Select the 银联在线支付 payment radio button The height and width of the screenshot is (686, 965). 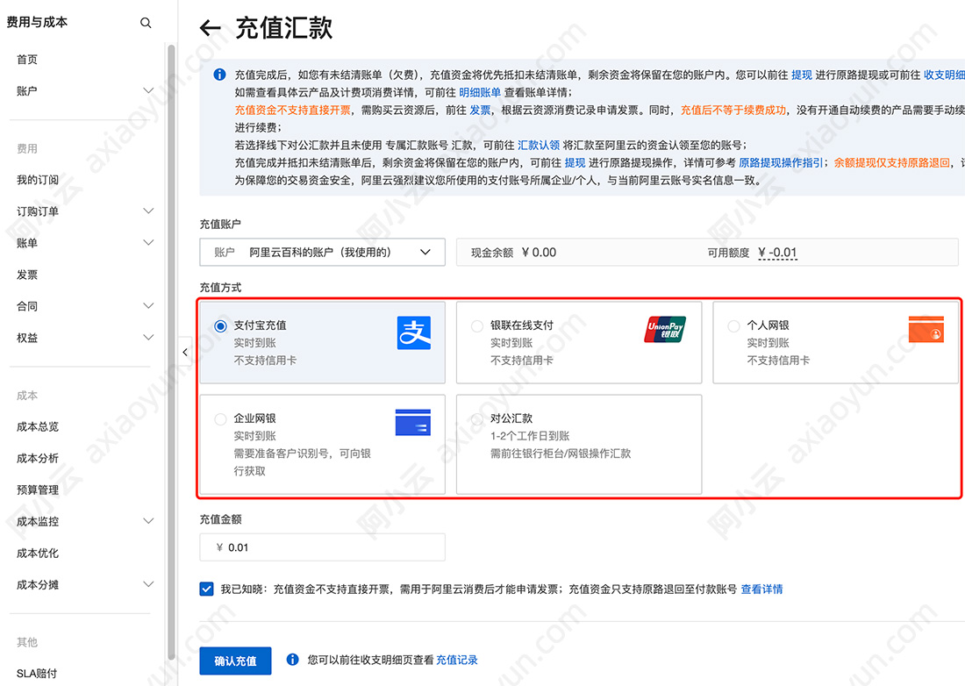[477, 325]
